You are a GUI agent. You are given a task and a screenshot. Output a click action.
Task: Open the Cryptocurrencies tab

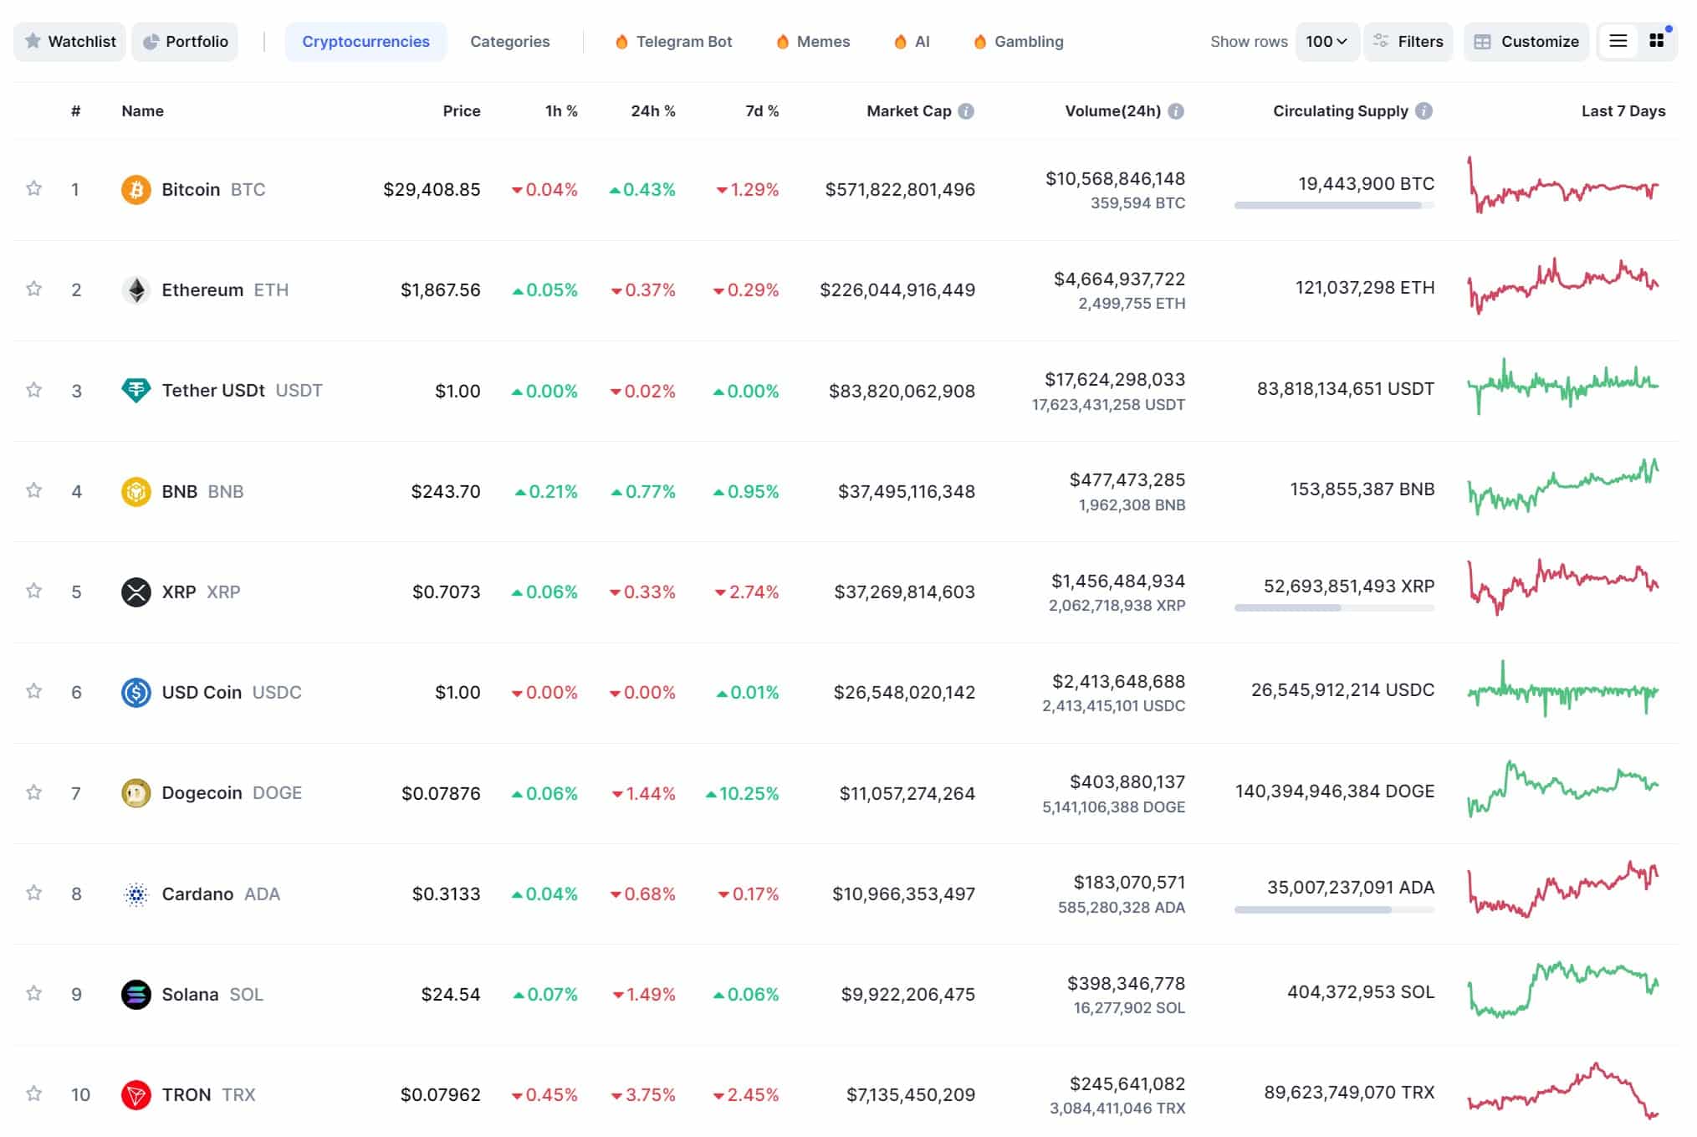tap(366, 42)
